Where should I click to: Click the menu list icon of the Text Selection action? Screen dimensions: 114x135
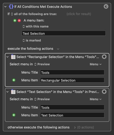point(13,92)
